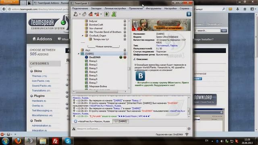Switch to the [SABRE] chat tab
This screenshot has width=258, height=145.
pyautogui.click(x=121, y=121)
